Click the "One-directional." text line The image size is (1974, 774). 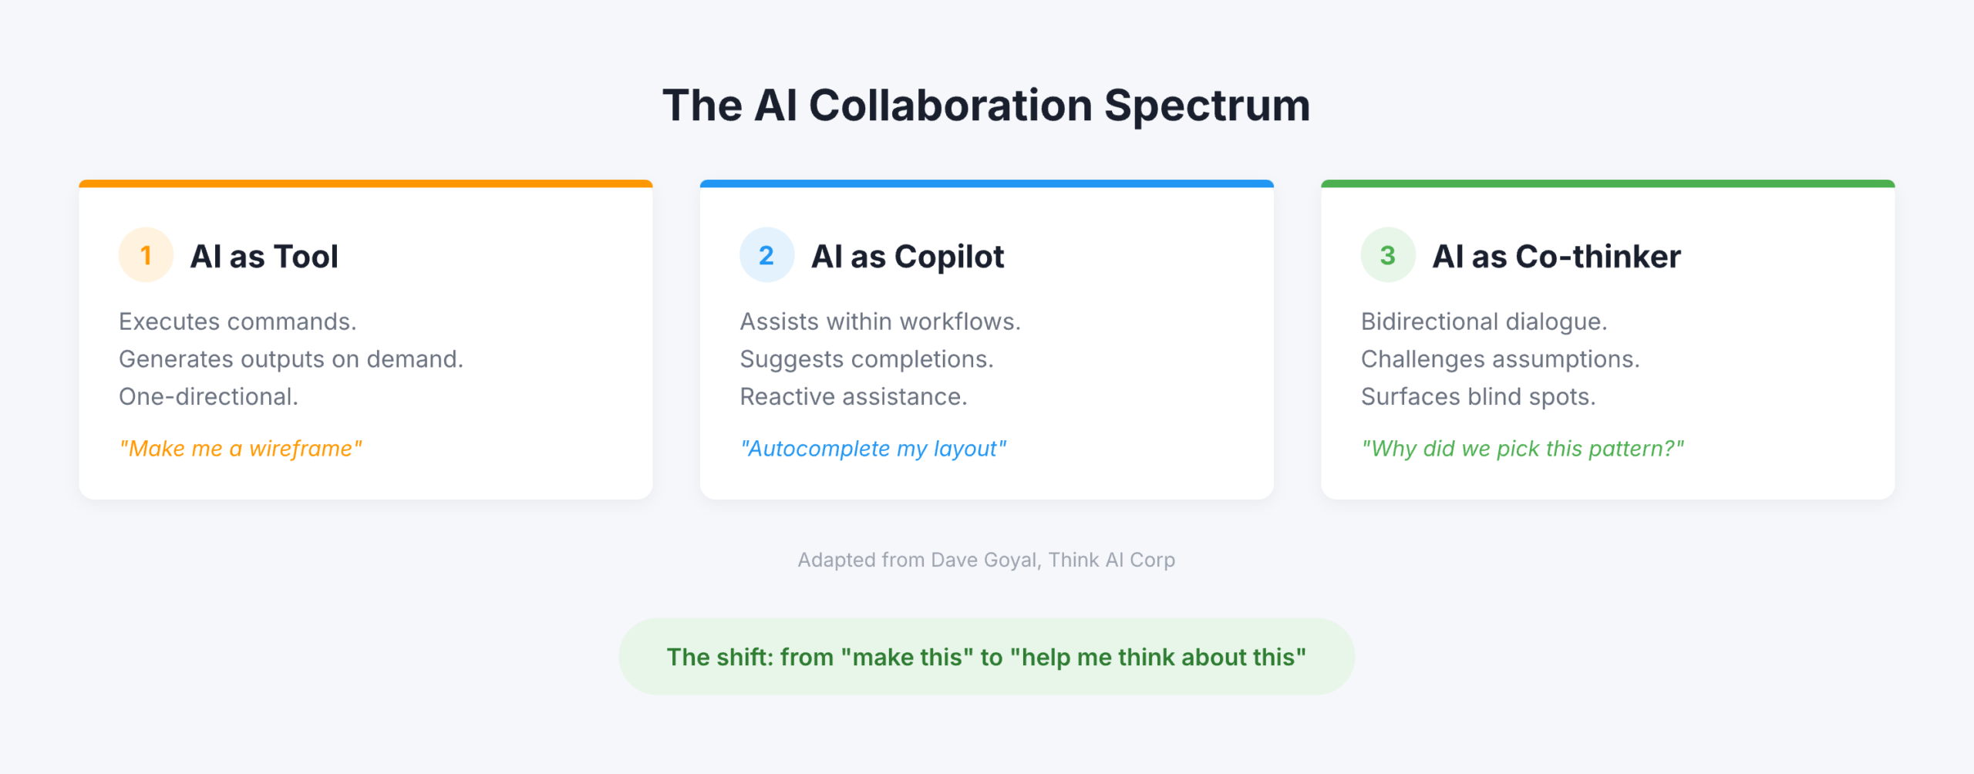pyautogui.click(x=208, y=397)
